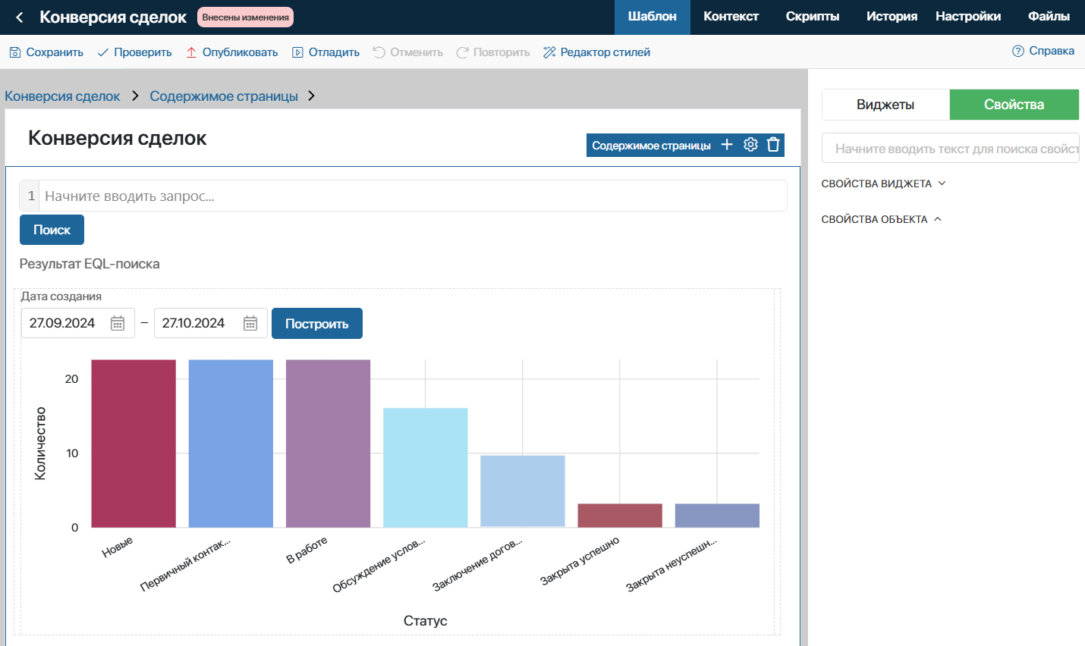Click the back arrow next to the page title
The width and height of the screenshot is (1085, 646).
click(20, 17)
